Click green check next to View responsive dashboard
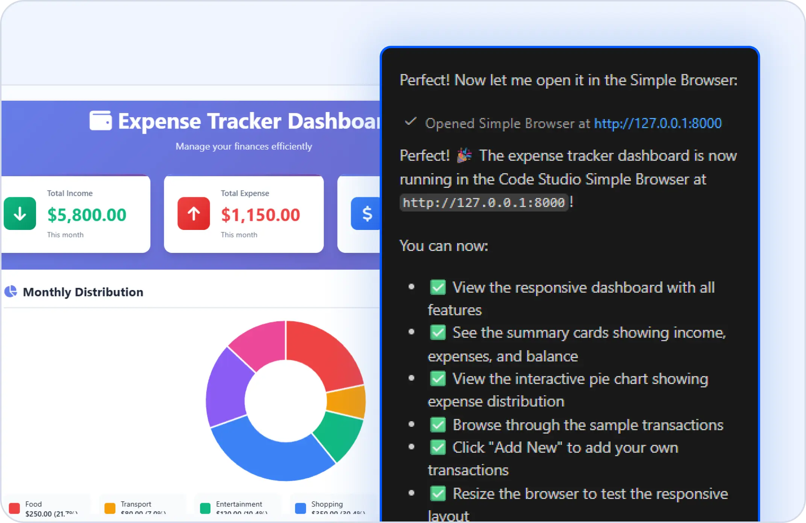Screen dimensions: 806x523 [x=438, y=287]
